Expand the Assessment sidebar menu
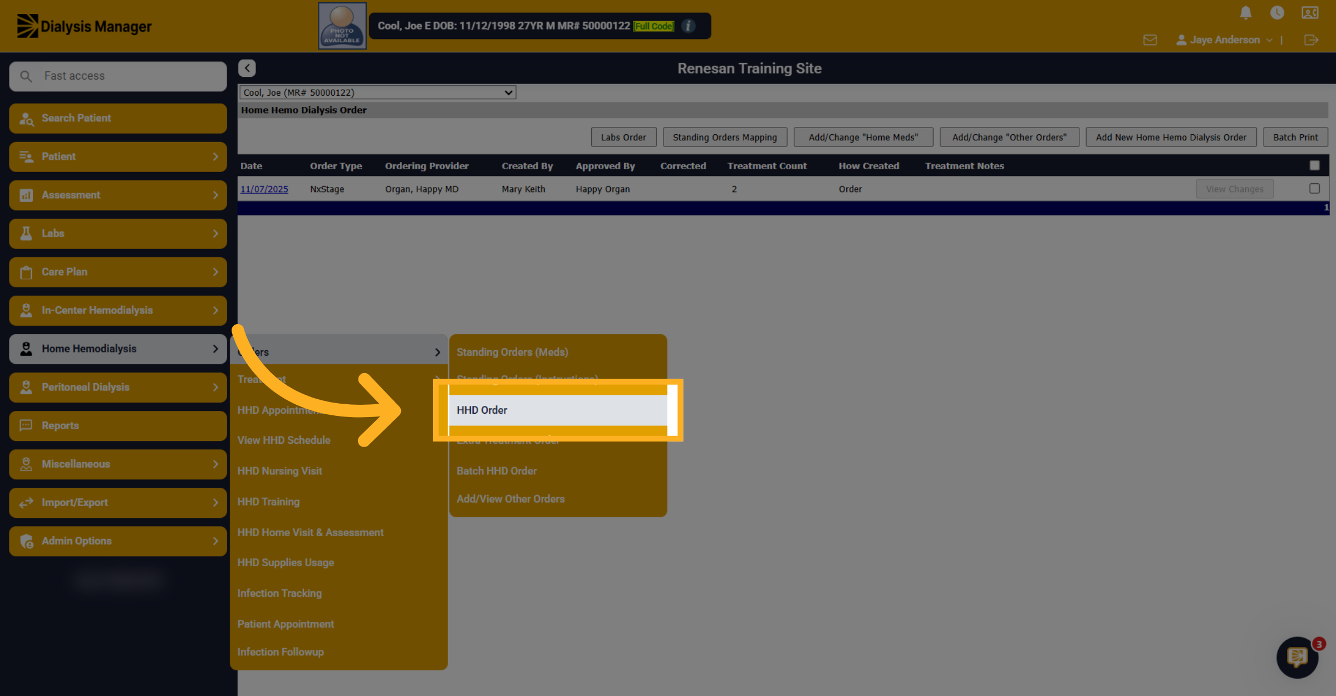The width and height of the screenshot is (1336, 696). tap(118, 195)
